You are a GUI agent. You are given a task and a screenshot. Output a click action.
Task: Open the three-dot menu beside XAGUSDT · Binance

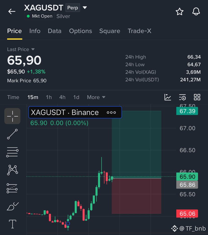tap(111, 112)
